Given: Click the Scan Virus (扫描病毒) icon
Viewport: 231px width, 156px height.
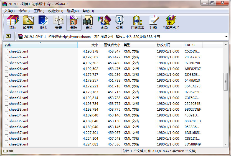Looking at the screenshot, I should [x=138, y=22].
